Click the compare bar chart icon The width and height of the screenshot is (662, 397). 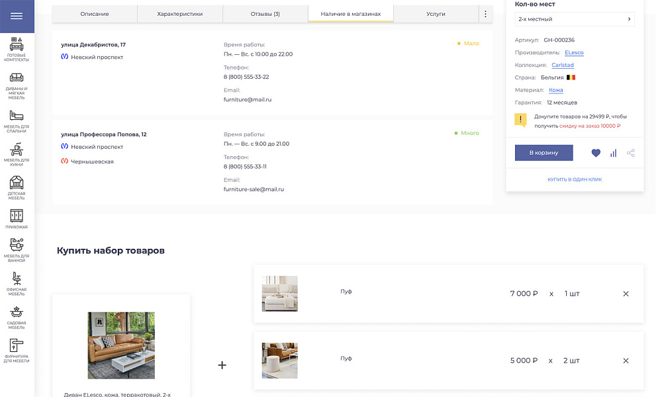613,153
